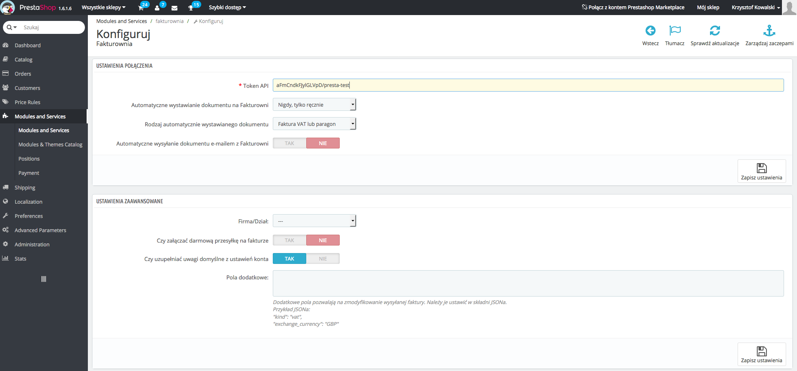The height and width of the screenshot is (371, 797).
Task: Open the Tłumacz flag icon
Action: tap(674, 31)
